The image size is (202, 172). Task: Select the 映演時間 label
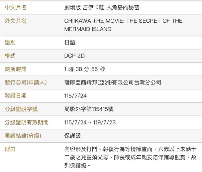click(x=16, y=69)
